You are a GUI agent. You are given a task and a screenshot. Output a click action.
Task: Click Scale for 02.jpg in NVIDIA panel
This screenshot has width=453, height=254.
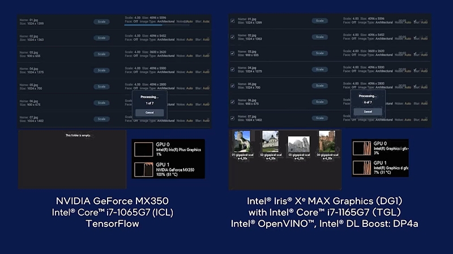(101, 38)
